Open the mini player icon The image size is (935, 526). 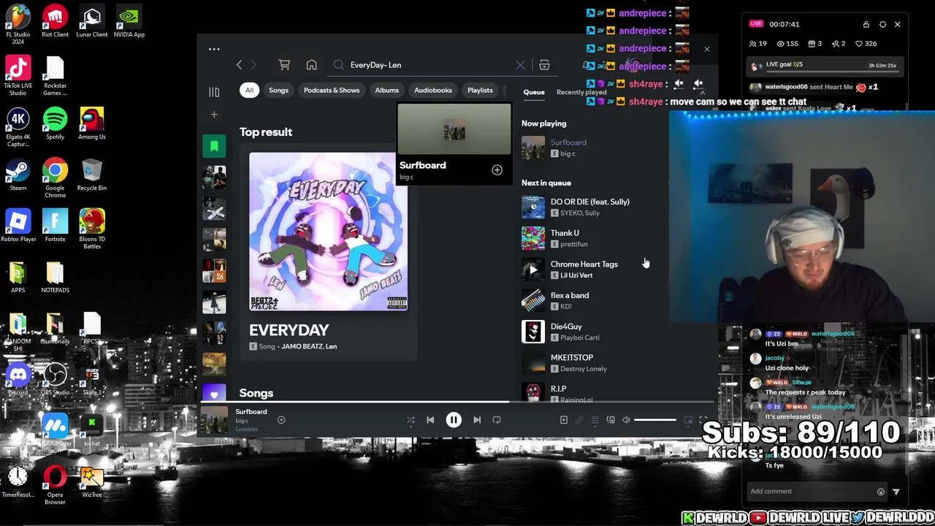pyautogui.click(x=687, y=420)
